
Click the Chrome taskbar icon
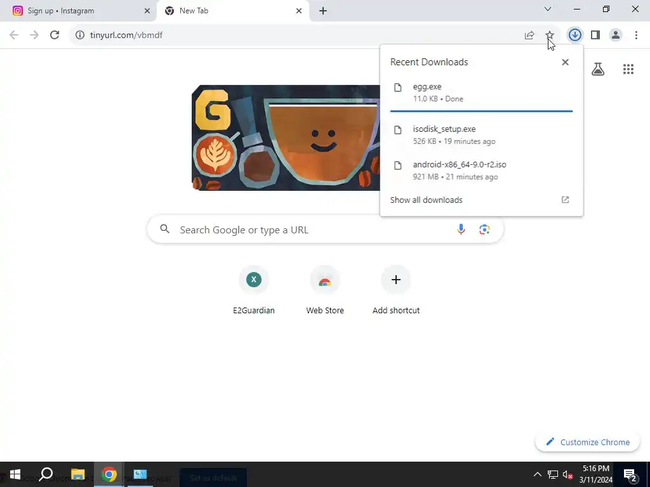click(x=109, y=474)
